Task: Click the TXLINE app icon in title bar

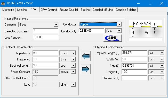Action: coord(3,3)
